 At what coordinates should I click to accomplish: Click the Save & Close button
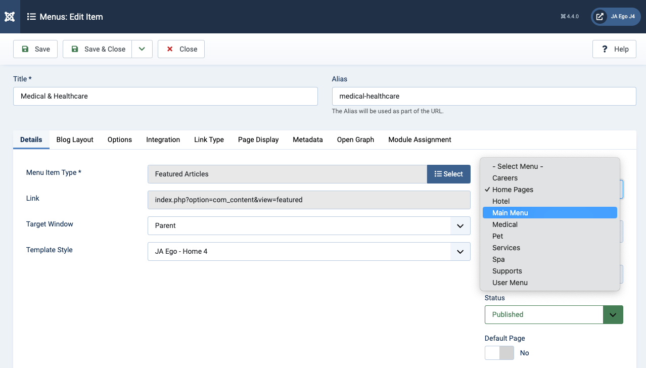coord(98,49)
